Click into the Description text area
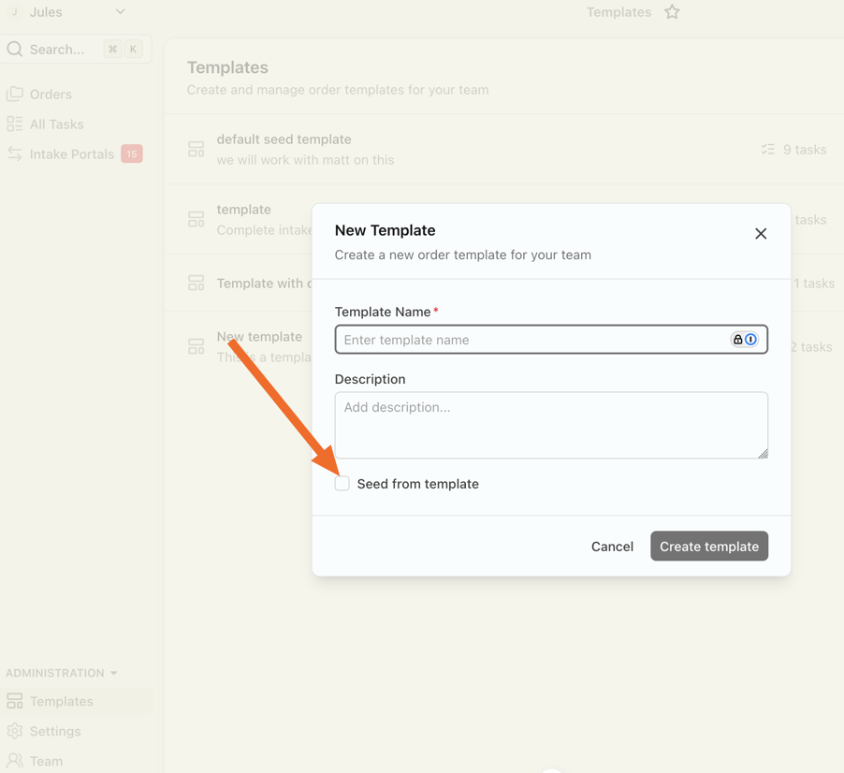 pyautogui.click(x=550, y=425)
